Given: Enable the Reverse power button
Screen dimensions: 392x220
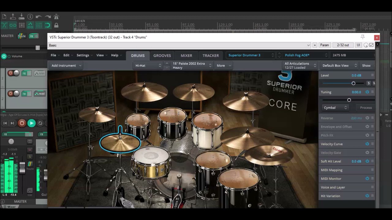Looking at the screenshot, I should [367, 118].
